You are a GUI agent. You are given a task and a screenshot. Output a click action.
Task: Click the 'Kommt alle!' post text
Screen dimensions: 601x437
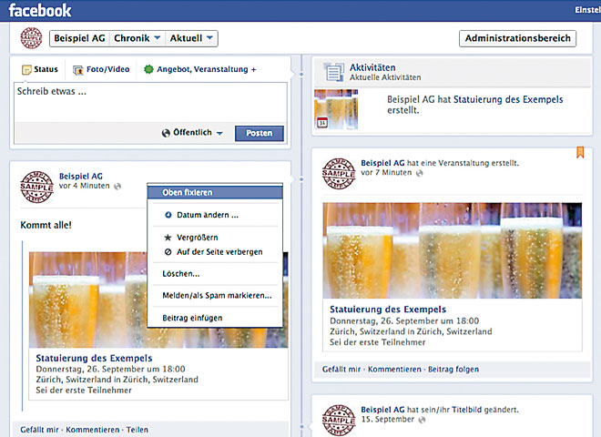pos(46,225)
